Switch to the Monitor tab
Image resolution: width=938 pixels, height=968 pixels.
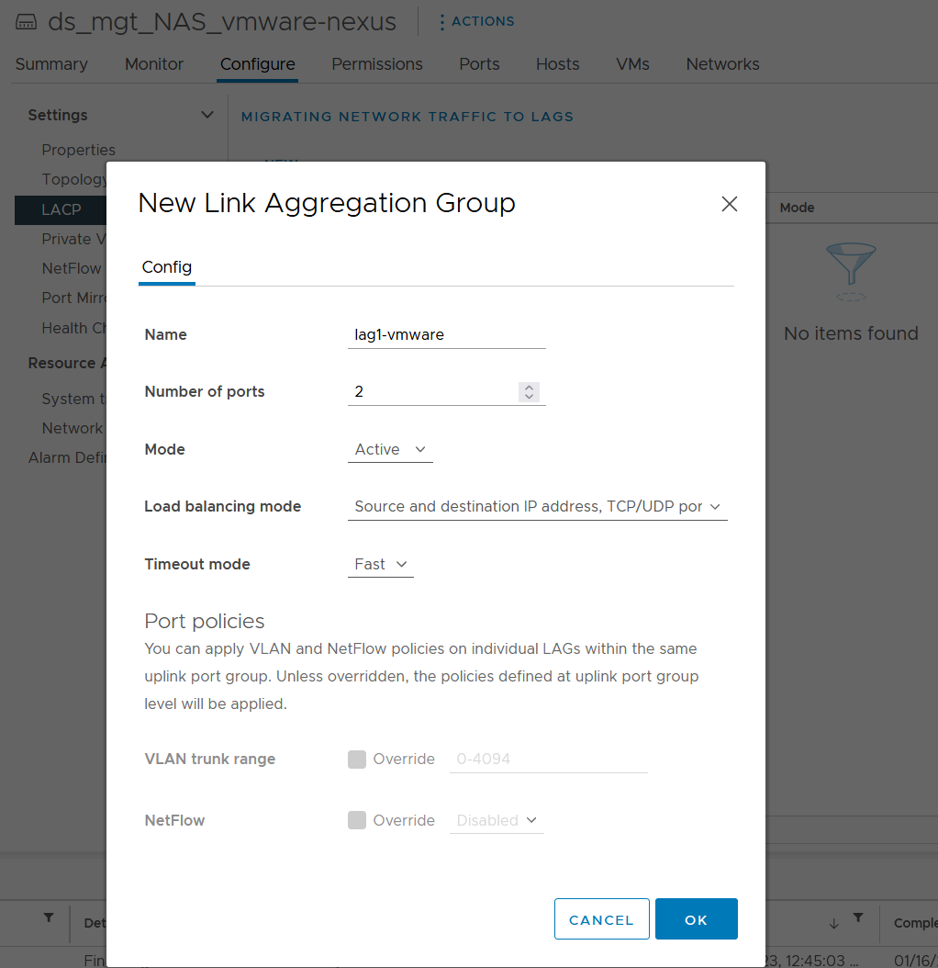tap(153, 64)
